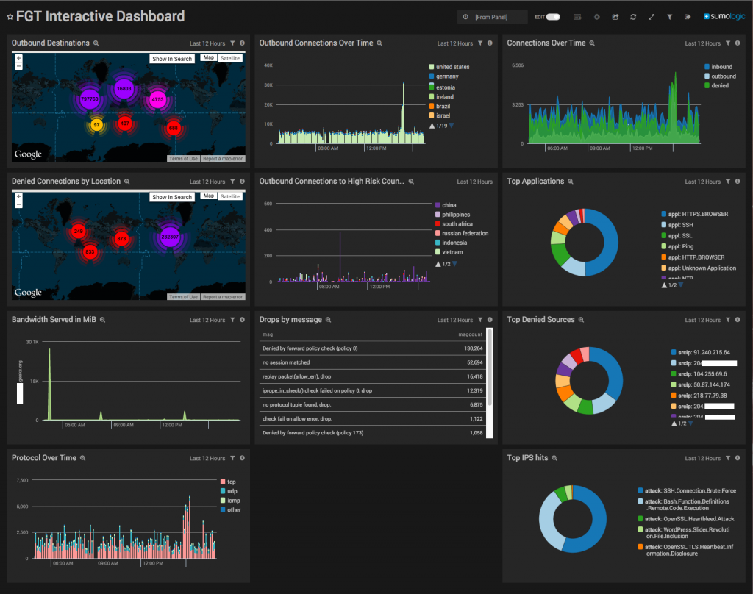The image size is (753, 594).
Task: Open search for Top IPS hits panel
Action: 554,458
